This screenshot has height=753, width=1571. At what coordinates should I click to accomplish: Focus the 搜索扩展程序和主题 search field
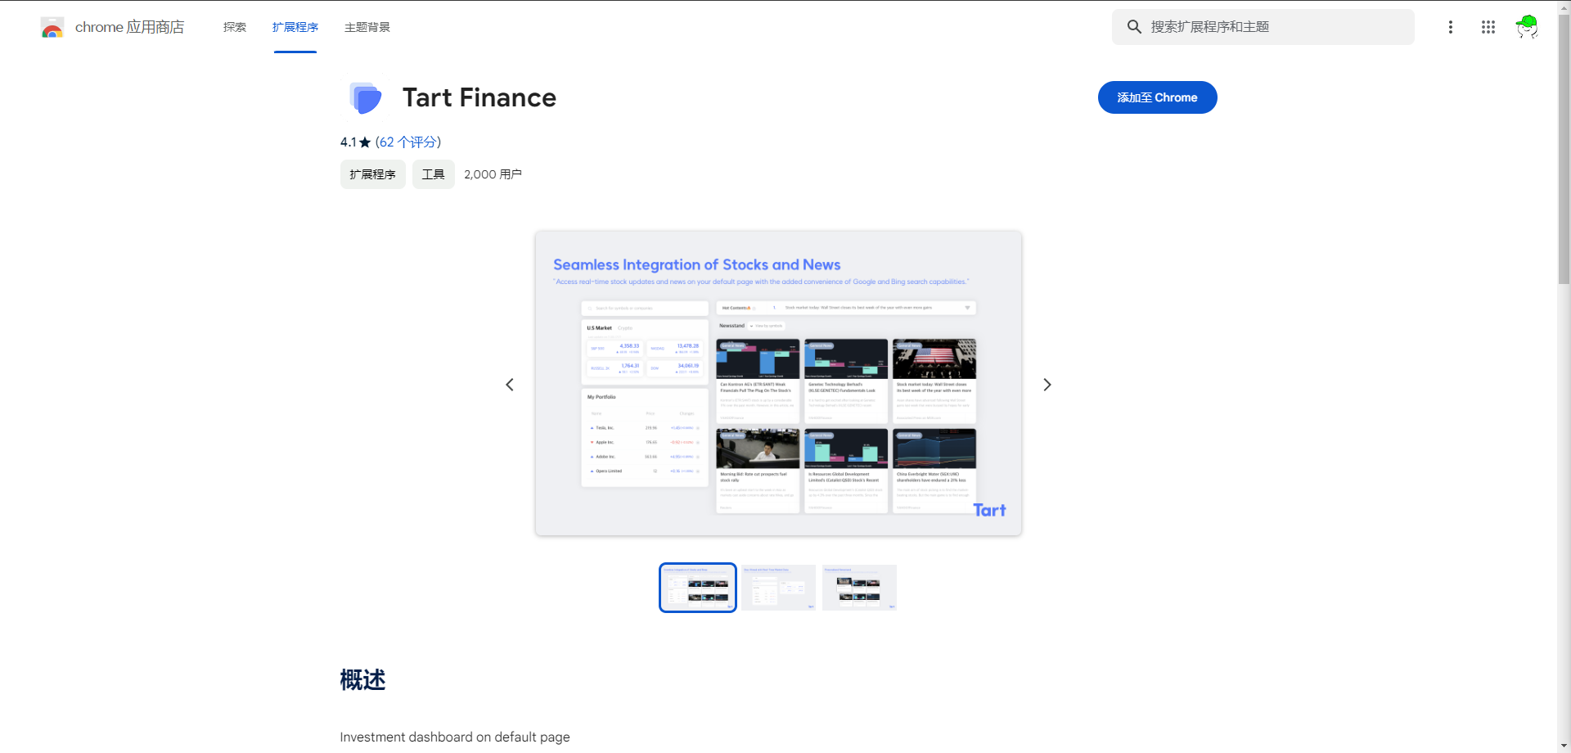click(x=1263, y=27)
